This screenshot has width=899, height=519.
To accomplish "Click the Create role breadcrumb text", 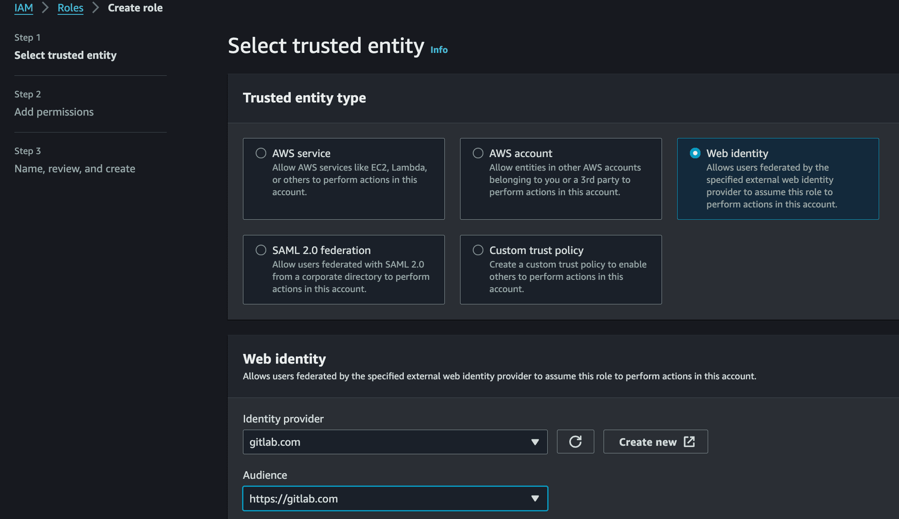I will [x=135, y=8].
